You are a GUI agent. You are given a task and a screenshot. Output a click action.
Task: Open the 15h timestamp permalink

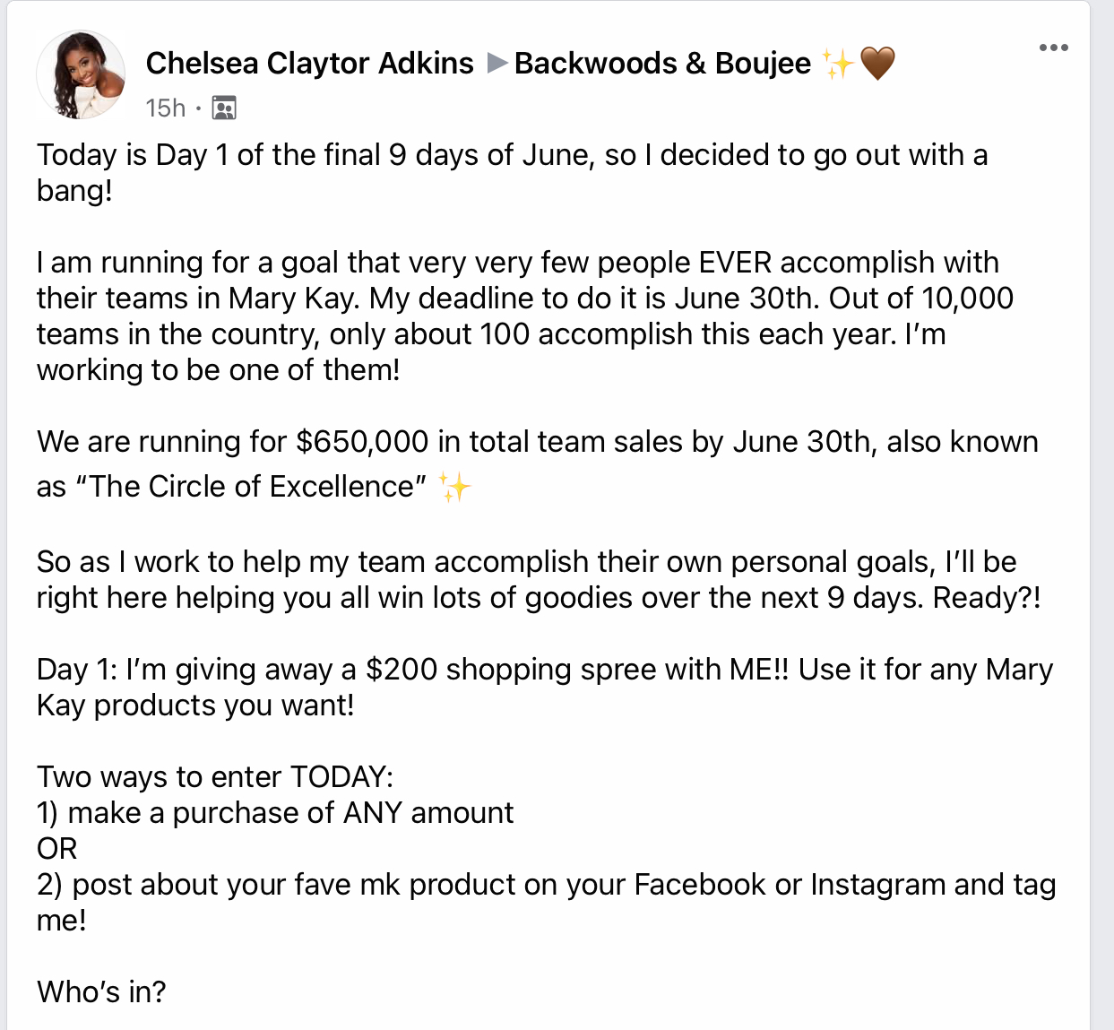pos(166,108)
